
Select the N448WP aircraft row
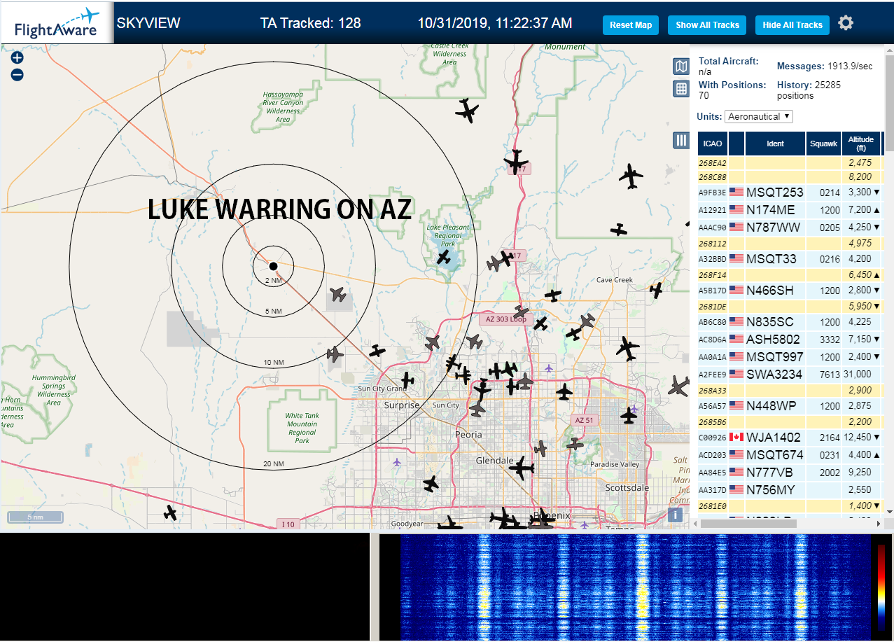click(790, 406)
